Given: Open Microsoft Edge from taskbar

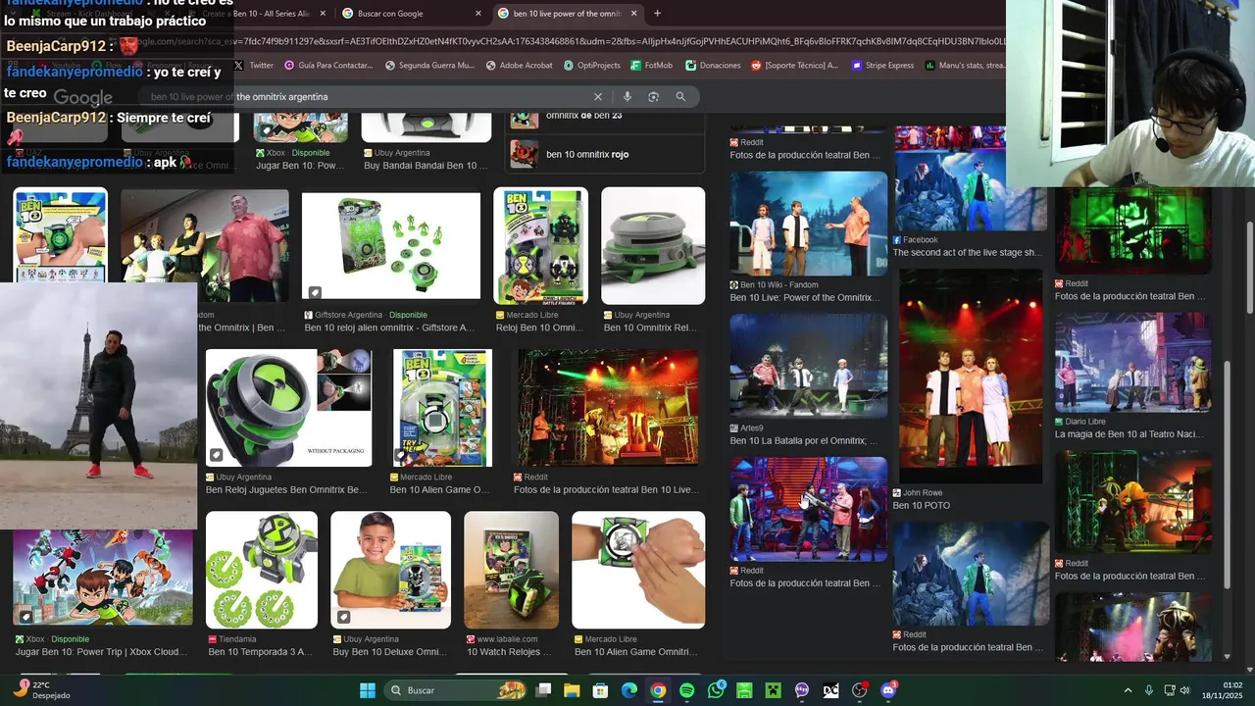Looking at the screenshot, I should (x=629, y=690).
